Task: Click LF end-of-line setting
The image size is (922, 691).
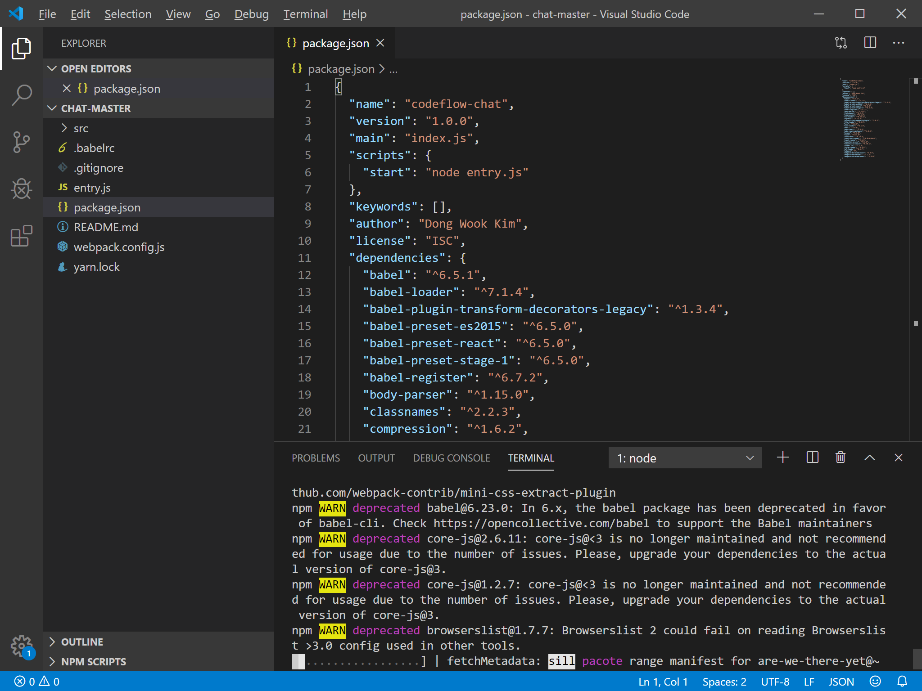Action: (x=809, y=682)
